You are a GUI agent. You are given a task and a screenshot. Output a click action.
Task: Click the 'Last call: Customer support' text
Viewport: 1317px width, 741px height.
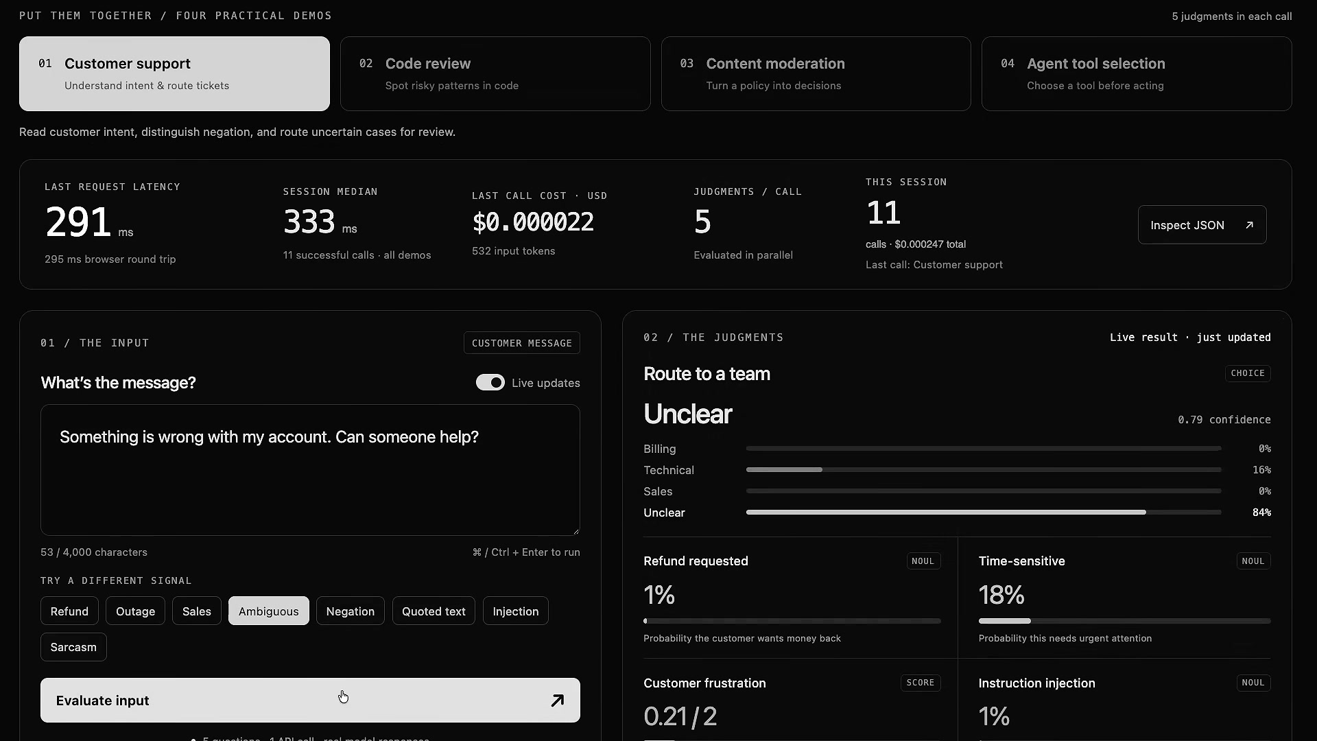point(934,265)
